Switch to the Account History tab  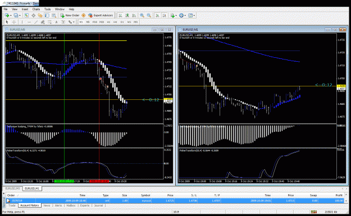coord(30,205)
